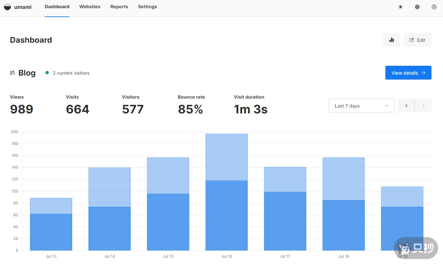Select the Dashboard tab
The width and height of the screenshot is (443, 264).
pyautogui.click(x=57, y=7)
